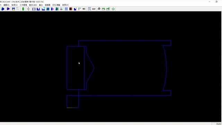Click the blue stepped chart icon with cyan top
222x125 pixels.
43,9
